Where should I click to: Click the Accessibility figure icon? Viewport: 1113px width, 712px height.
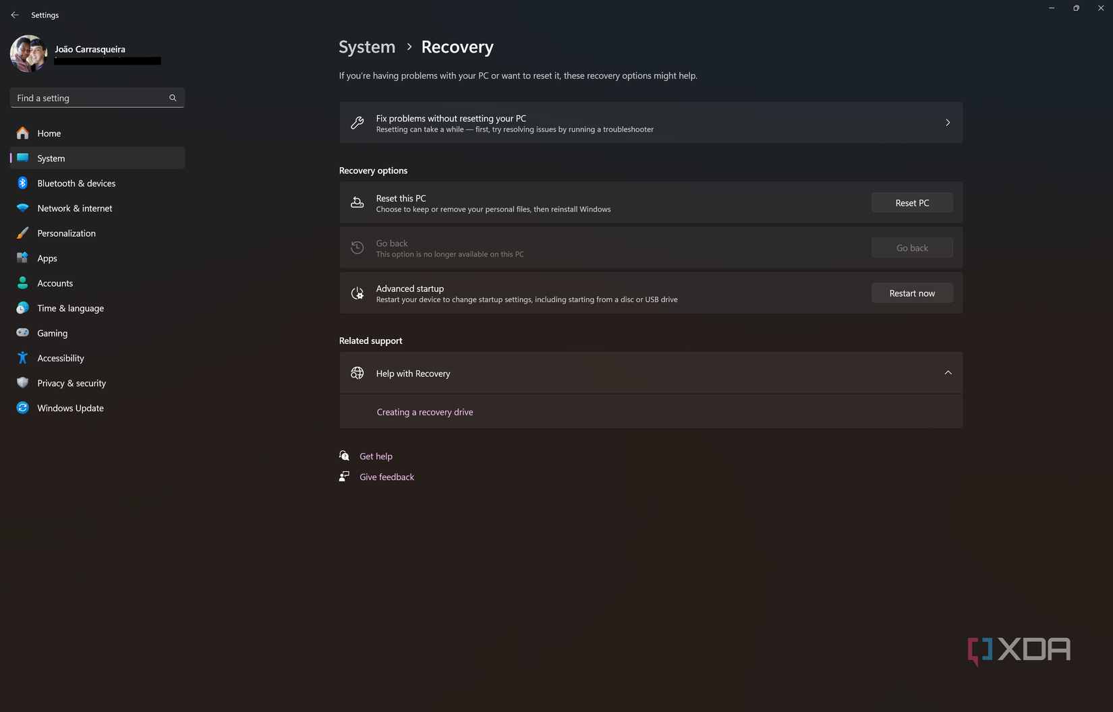point(23,357)
